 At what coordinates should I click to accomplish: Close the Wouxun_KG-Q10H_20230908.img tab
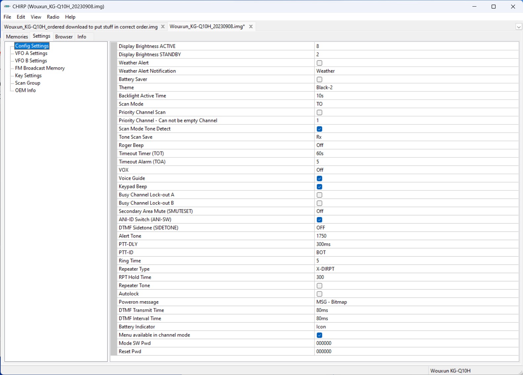251,27
